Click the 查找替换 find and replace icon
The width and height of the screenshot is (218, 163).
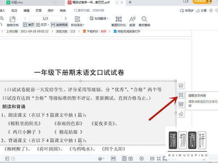(144, 19)
